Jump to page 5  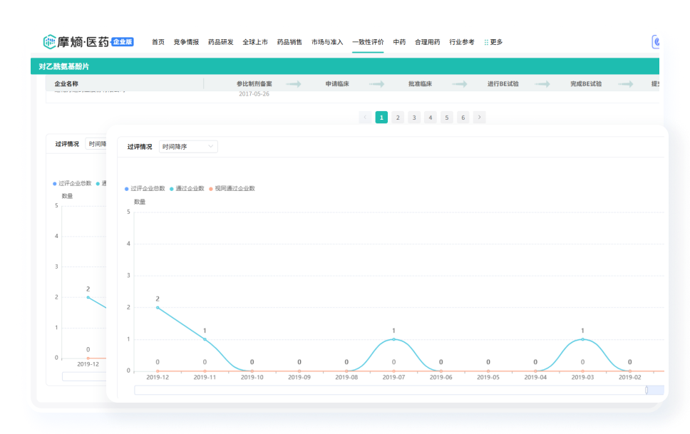click(x=447, y=117)
